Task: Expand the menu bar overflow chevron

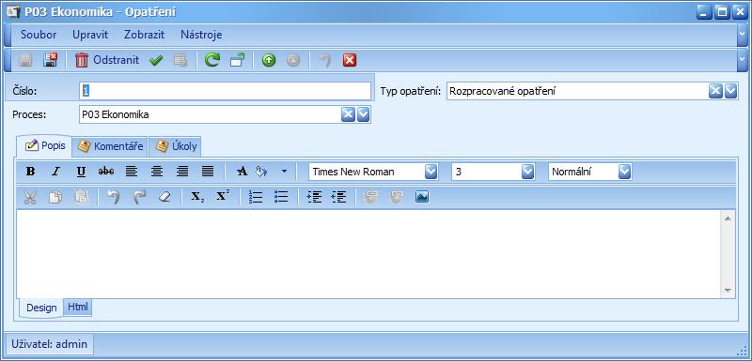Action: pyautogui.click(x=742, y=36)
